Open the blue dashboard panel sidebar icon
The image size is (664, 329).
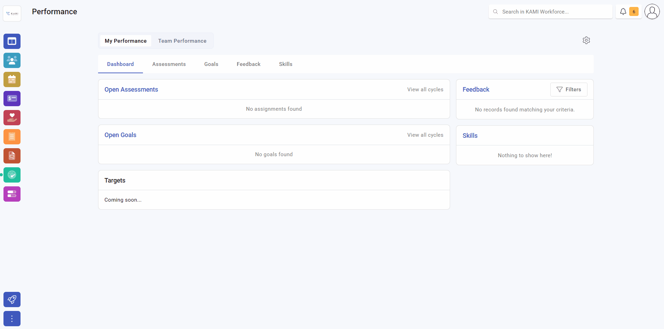12,41
